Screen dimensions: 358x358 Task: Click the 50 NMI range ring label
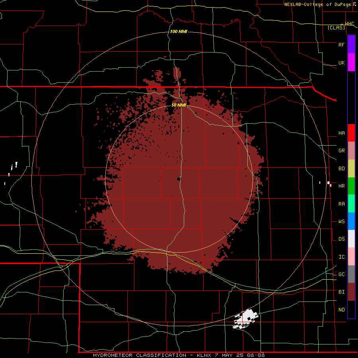(179, 105)
